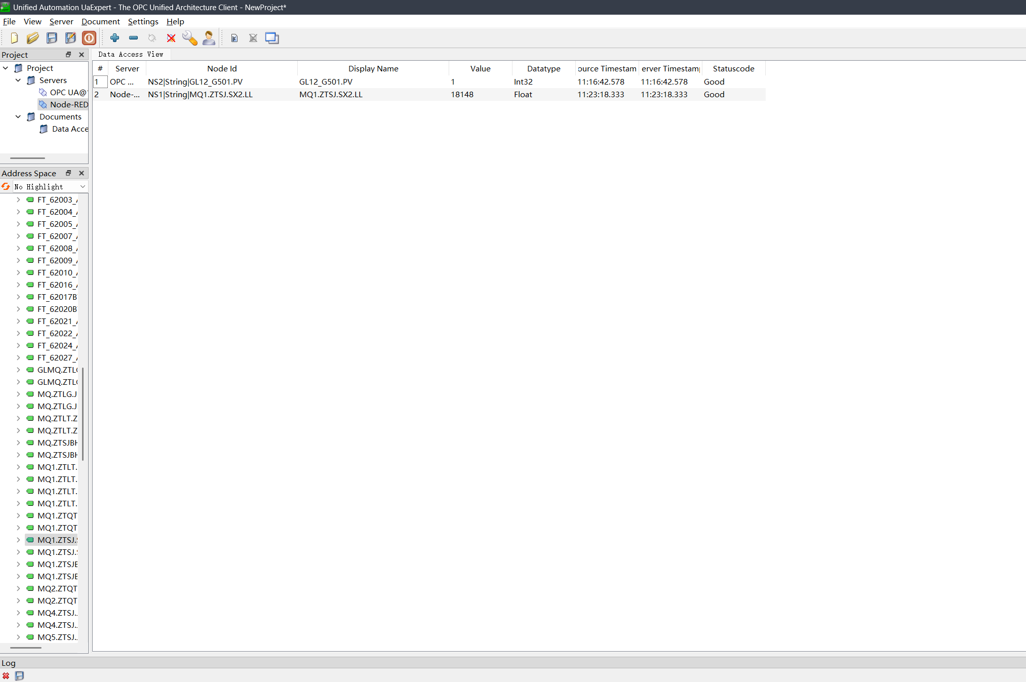The image size is (1026, 682).
Task: Open a project with the folder icon
Action: pyautogui.click(x=33, y=38)
